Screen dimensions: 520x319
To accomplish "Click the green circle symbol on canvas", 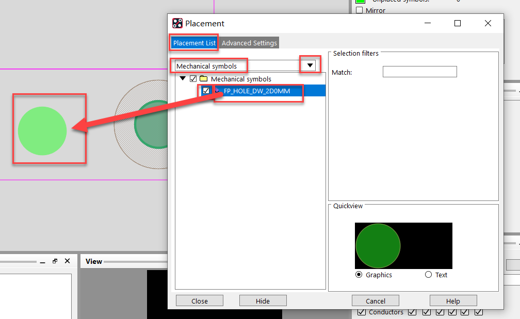I will click(x=42, y=131).
